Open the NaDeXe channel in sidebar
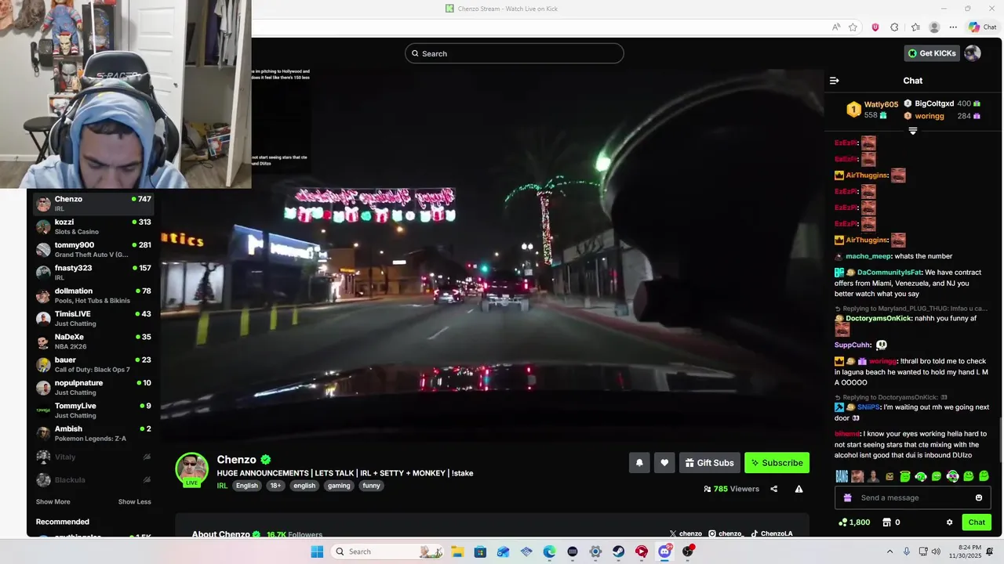 pyautogui.click(x=93, y=342)
